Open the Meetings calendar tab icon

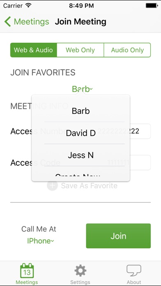27,271
